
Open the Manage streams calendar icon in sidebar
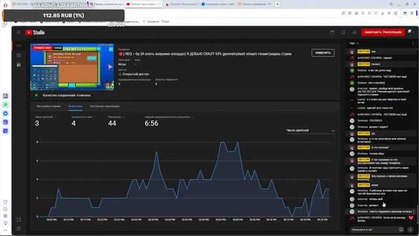(19, 65)
